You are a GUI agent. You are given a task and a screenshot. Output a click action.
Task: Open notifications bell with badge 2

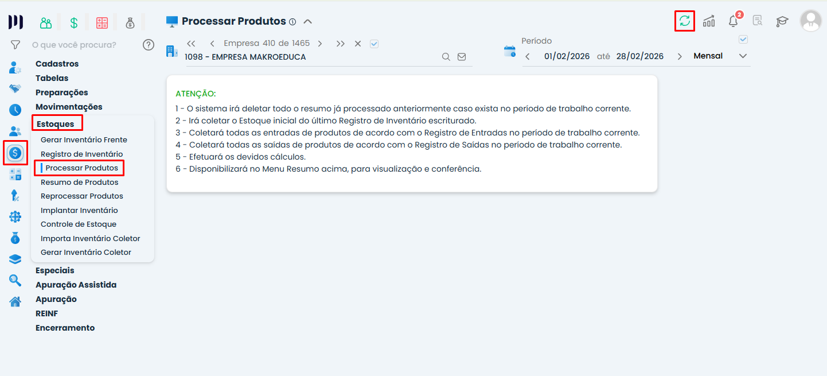click(x=734, y=21)
